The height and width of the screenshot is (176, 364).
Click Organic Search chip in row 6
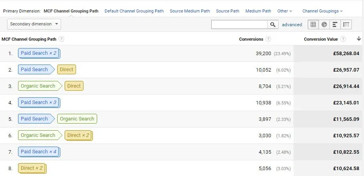point(40,135)
